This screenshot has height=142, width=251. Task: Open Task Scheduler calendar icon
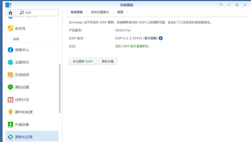10,100
